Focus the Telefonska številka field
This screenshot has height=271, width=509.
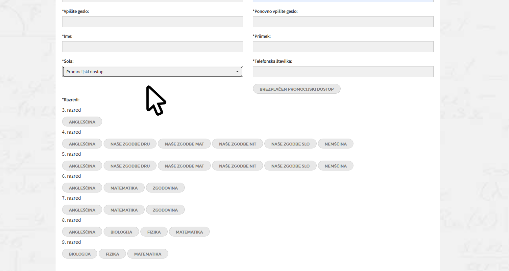coord(343,72)
